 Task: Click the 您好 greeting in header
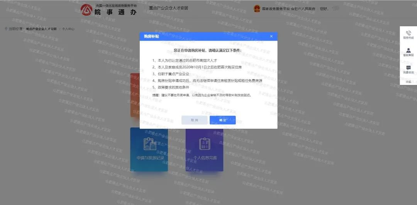pyautogui.click(x=324, y=9)
